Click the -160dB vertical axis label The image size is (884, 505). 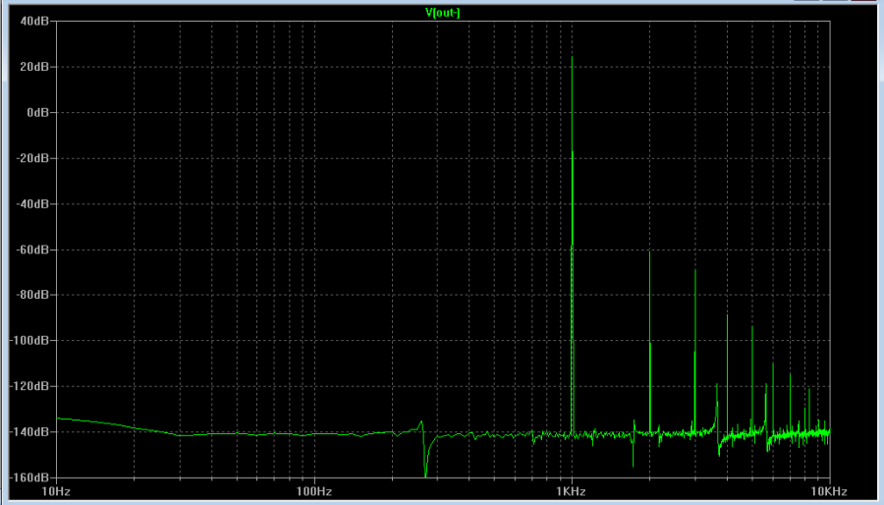[x=29, y=477]
